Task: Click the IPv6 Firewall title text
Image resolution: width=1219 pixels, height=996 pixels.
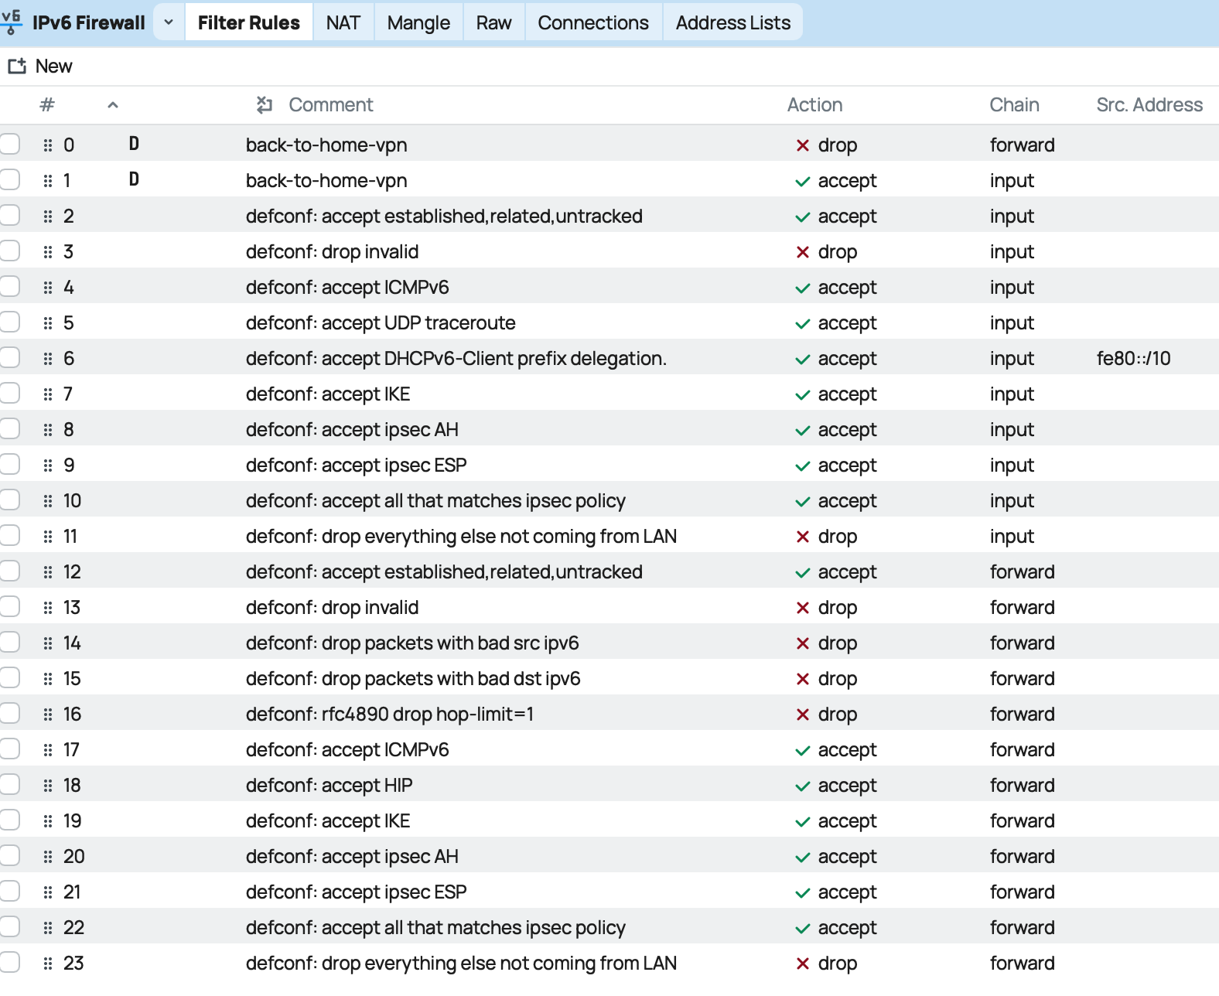Action: point(89,22)
